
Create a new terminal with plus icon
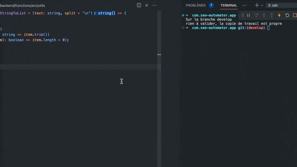257,5
